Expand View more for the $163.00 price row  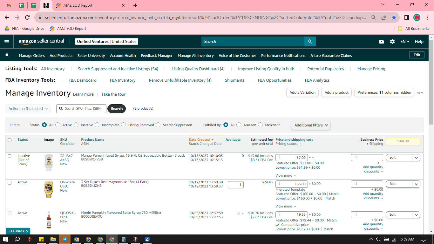(x=286, y=207)
